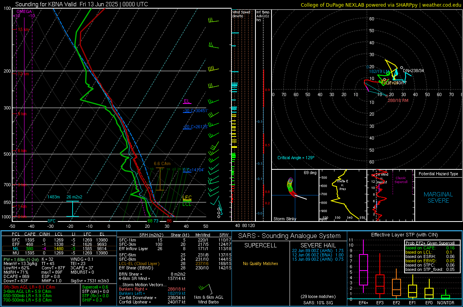Screen dimensions: 463x307
Task: Select the magenta EL level label
Action: (x=187, y=101)
